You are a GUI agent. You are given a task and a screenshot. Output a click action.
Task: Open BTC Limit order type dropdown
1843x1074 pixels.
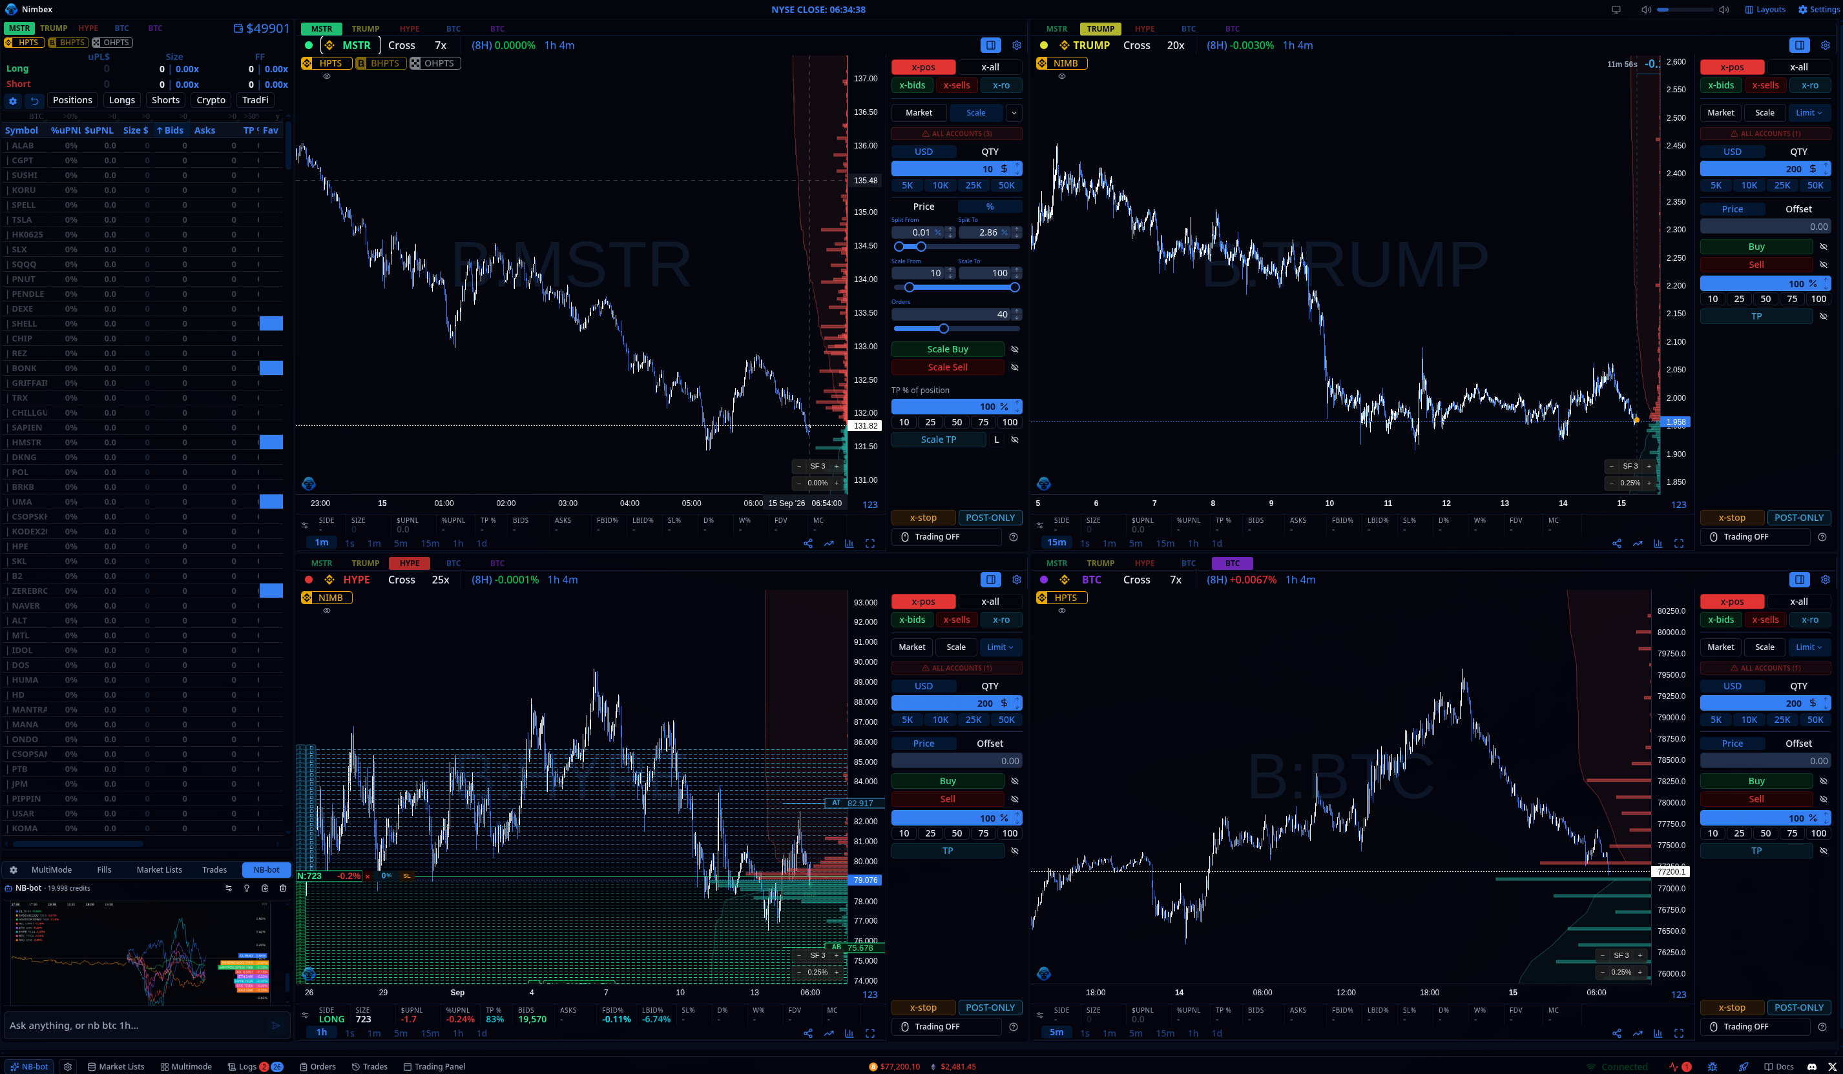pyautogui.click(x=1809, y=647)
